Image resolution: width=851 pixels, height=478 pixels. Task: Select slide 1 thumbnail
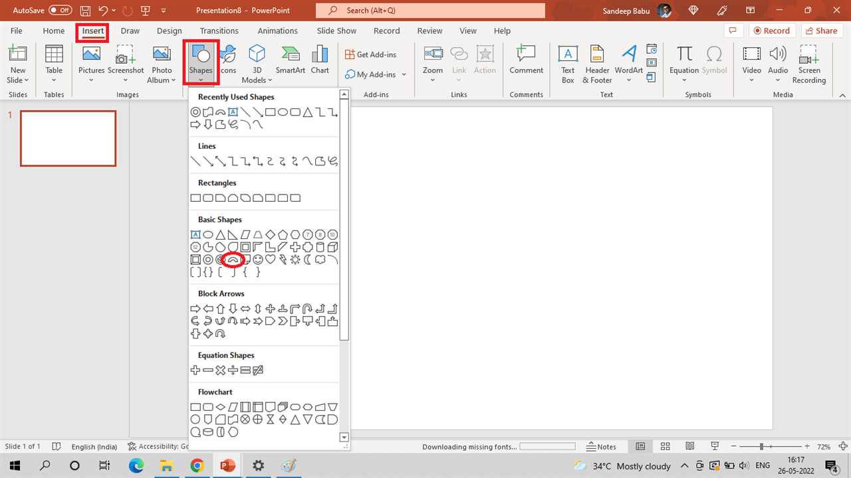click(x=68, y=138)
